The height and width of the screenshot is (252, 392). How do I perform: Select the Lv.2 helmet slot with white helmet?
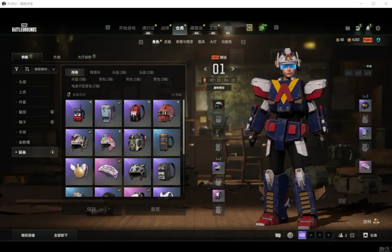coord(218,168)
